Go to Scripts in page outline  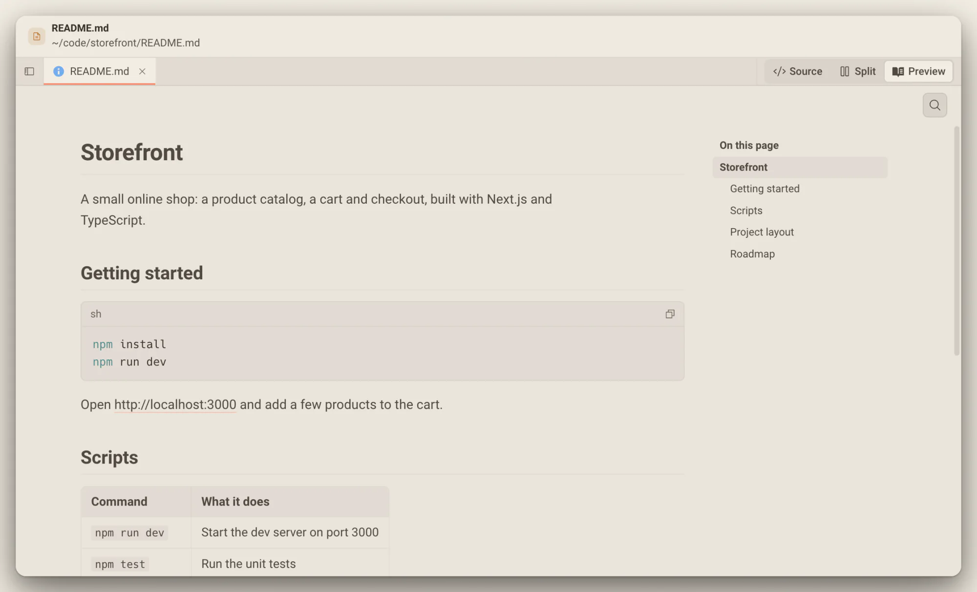tap(746, 211)
